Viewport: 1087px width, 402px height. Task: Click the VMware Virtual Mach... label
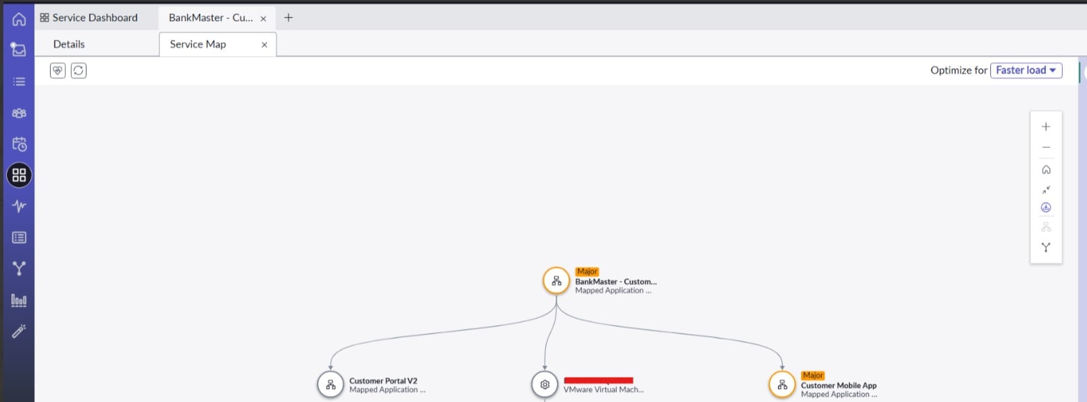coord(604,390)
